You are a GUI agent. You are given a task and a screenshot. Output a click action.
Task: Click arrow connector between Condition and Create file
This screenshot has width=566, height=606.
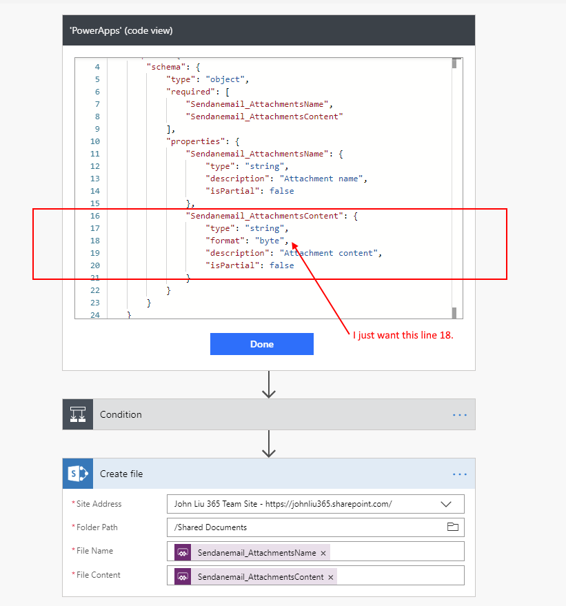click(269, 444)
